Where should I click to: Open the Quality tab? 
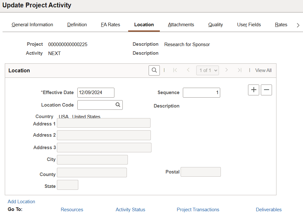pyautogui.click(x=215, y=25)
